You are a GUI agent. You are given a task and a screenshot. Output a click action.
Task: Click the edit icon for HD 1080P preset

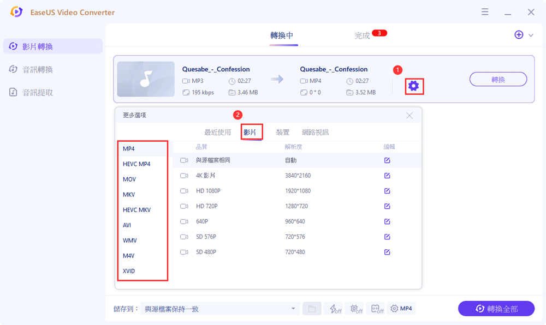pos(387,191)
